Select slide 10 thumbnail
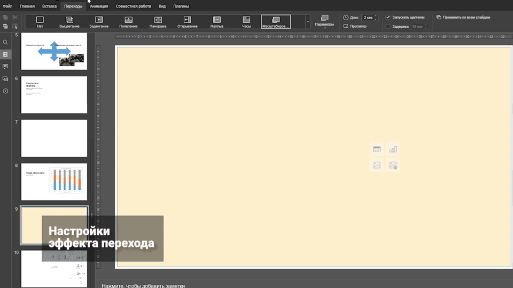This screenshot has height=288, width=513. 55,269
